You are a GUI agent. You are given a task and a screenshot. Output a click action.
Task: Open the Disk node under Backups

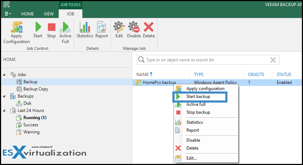(x=27, y=103)
